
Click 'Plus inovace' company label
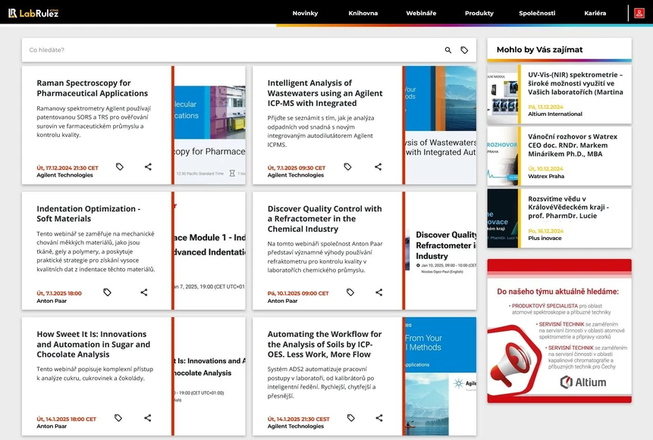545,239
